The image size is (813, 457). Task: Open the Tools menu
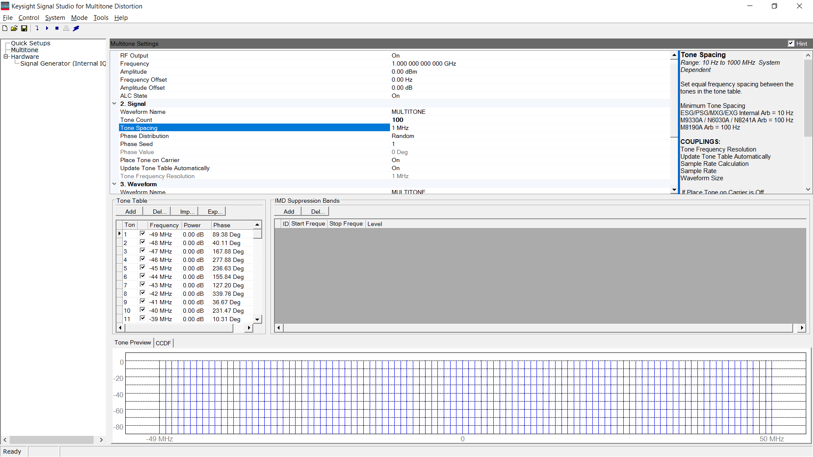[x=101, y=18]
